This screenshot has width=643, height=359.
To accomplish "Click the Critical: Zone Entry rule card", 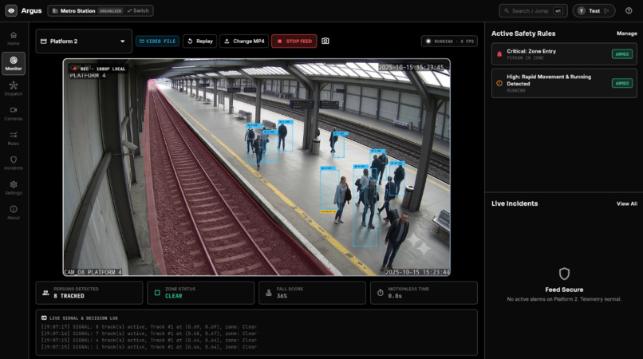I will tap(564, 54).
